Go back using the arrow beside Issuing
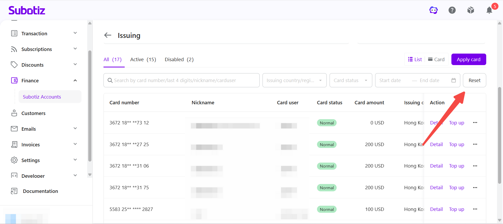Screen dimensions: 503x224 pos(108,35)
